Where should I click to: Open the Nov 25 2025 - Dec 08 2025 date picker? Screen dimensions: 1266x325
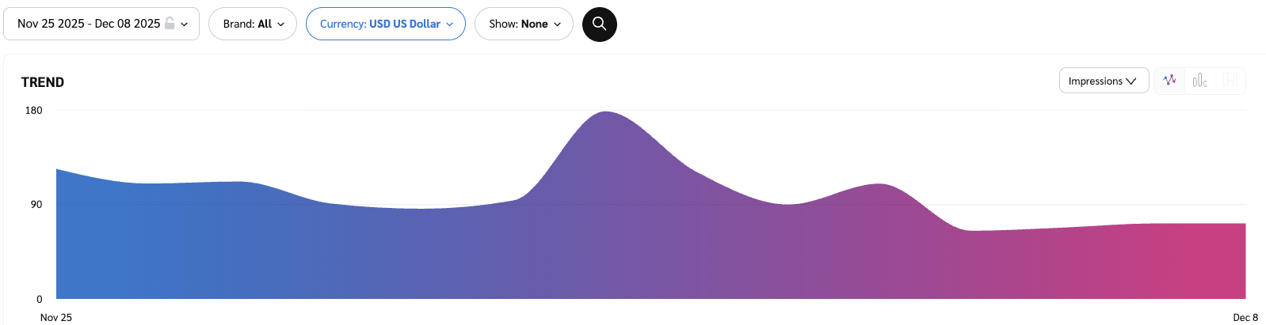[x=89, y=24]
